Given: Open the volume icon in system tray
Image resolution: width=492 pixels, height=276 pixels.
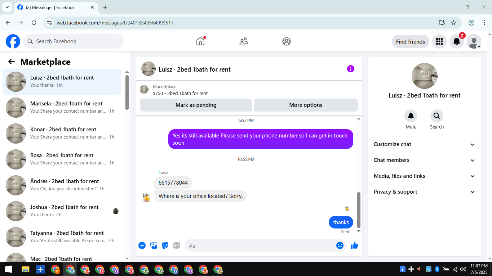Looking at the screenshot, I should pyautogui.click(x=463, y=269).
